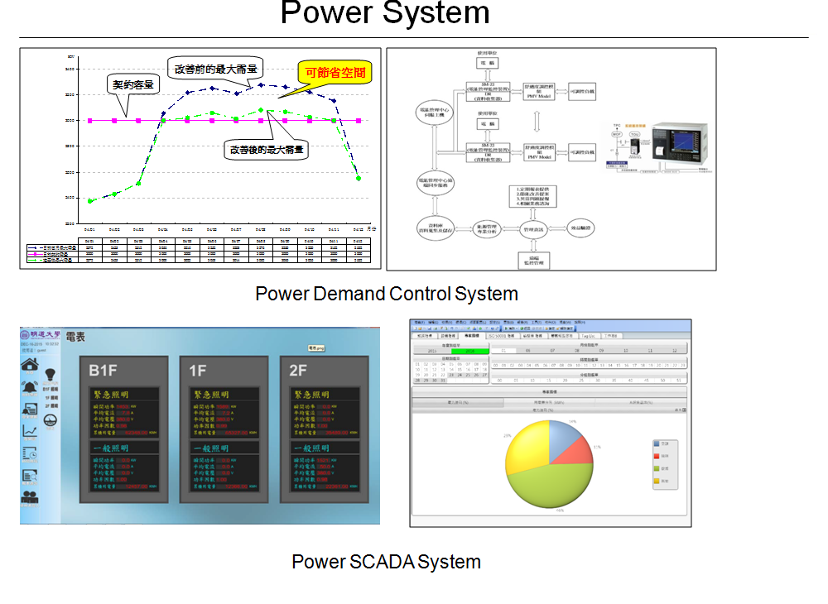Viewport: 828px width, 604px height.
Task: Click the Power System slide title
Action: click(385, 12)
